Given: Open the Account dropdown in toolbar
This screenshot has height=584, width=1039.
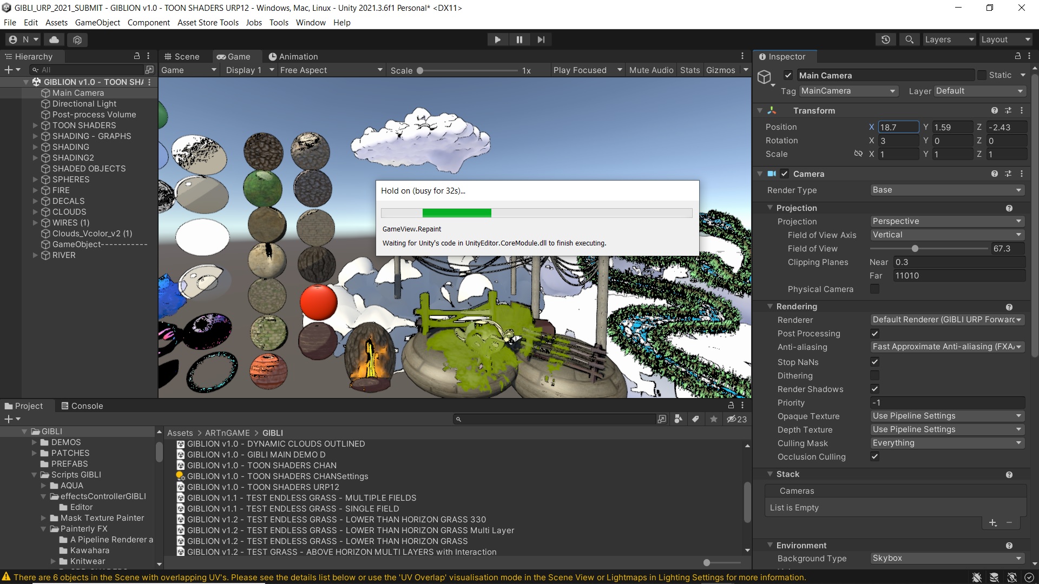Looking at the screenshot, I should (x=24, y=39).
